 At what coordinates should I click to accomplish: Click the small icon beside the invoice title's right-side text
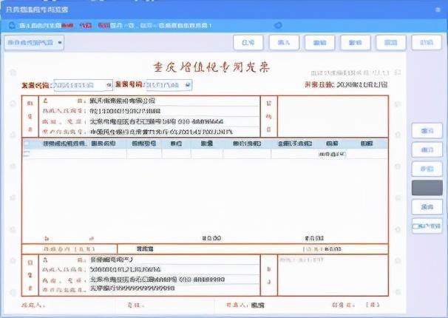click(x=397, y=72)
